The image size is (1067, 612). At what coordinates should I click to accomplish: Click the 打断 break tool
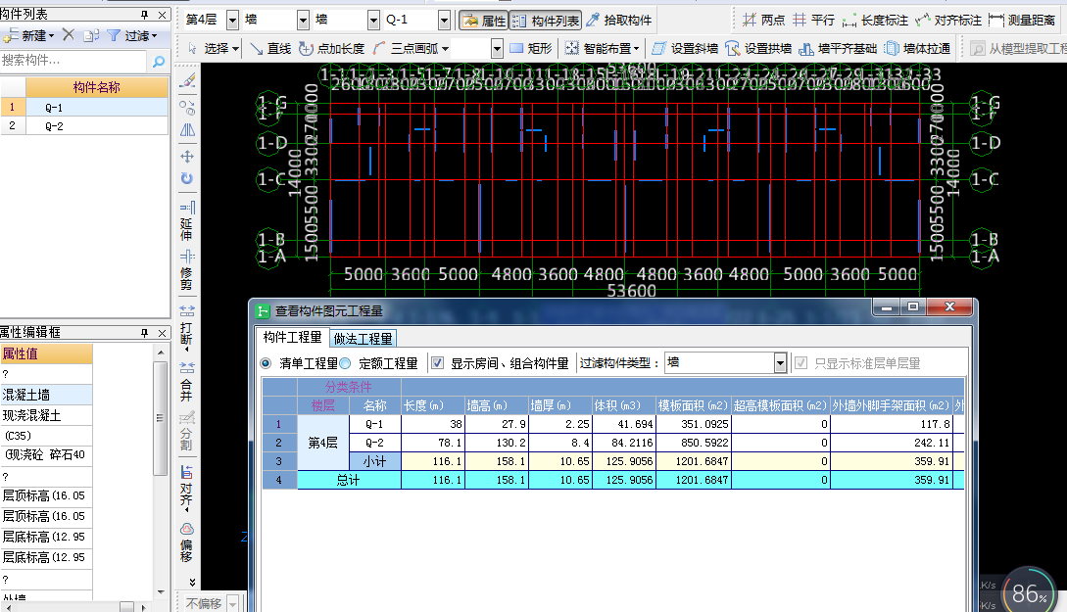point(187,328)
